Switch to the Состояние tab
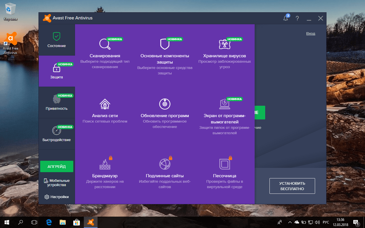Viewport: 365px width, 228px height. tap(57, 40)
